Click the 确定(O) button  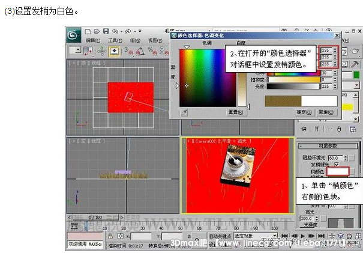[304, 112]
